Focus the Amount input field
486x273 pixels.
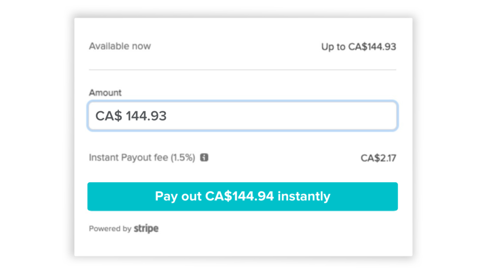point(242,116)
